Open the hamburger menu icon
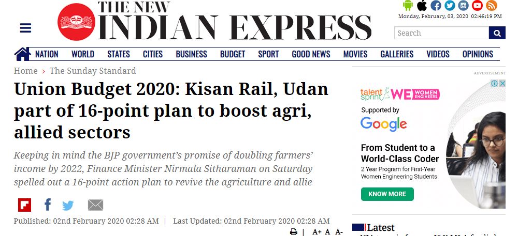 pos(25,28)
